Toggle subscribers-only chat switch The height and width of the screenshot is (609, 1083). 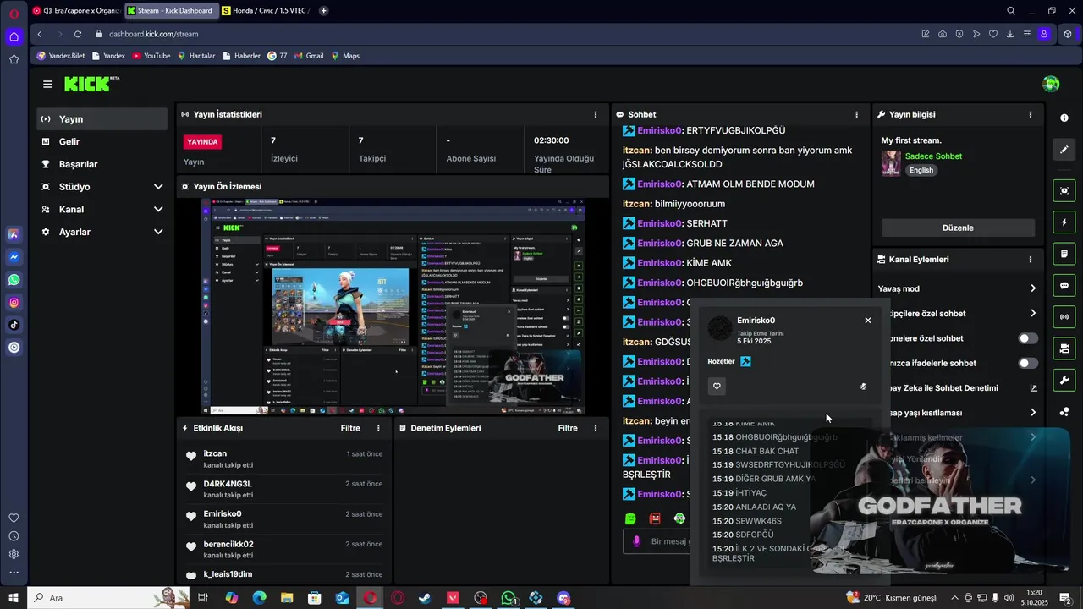[x=1027, y=338]
